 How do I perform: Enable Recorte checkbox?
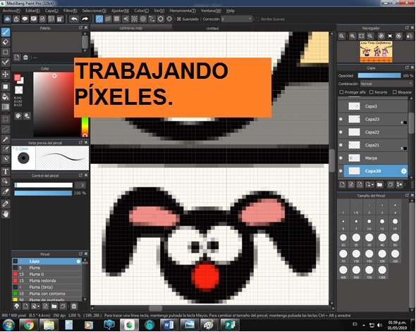(372, 92)
